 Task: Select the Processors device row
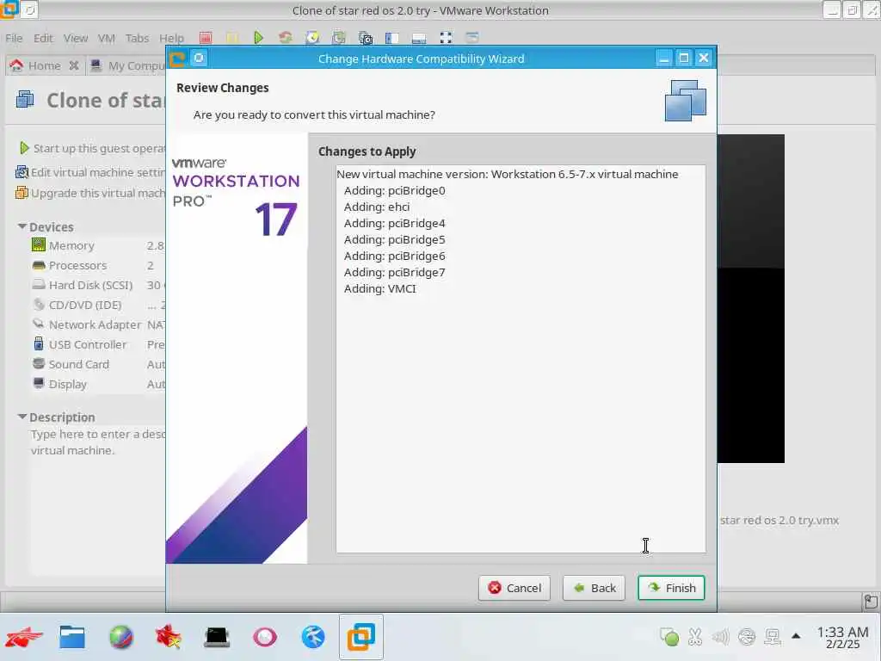point(98,265)
